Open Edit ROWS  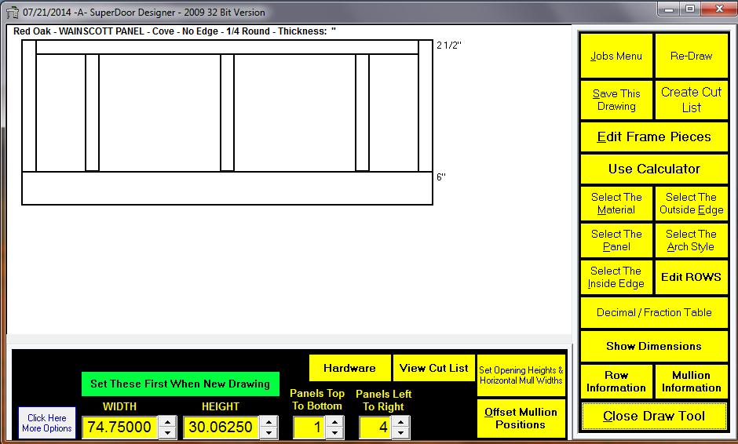pyautogui.click(x=692, y=277)
